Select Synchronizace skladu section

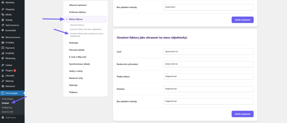(x=80, y=64)
